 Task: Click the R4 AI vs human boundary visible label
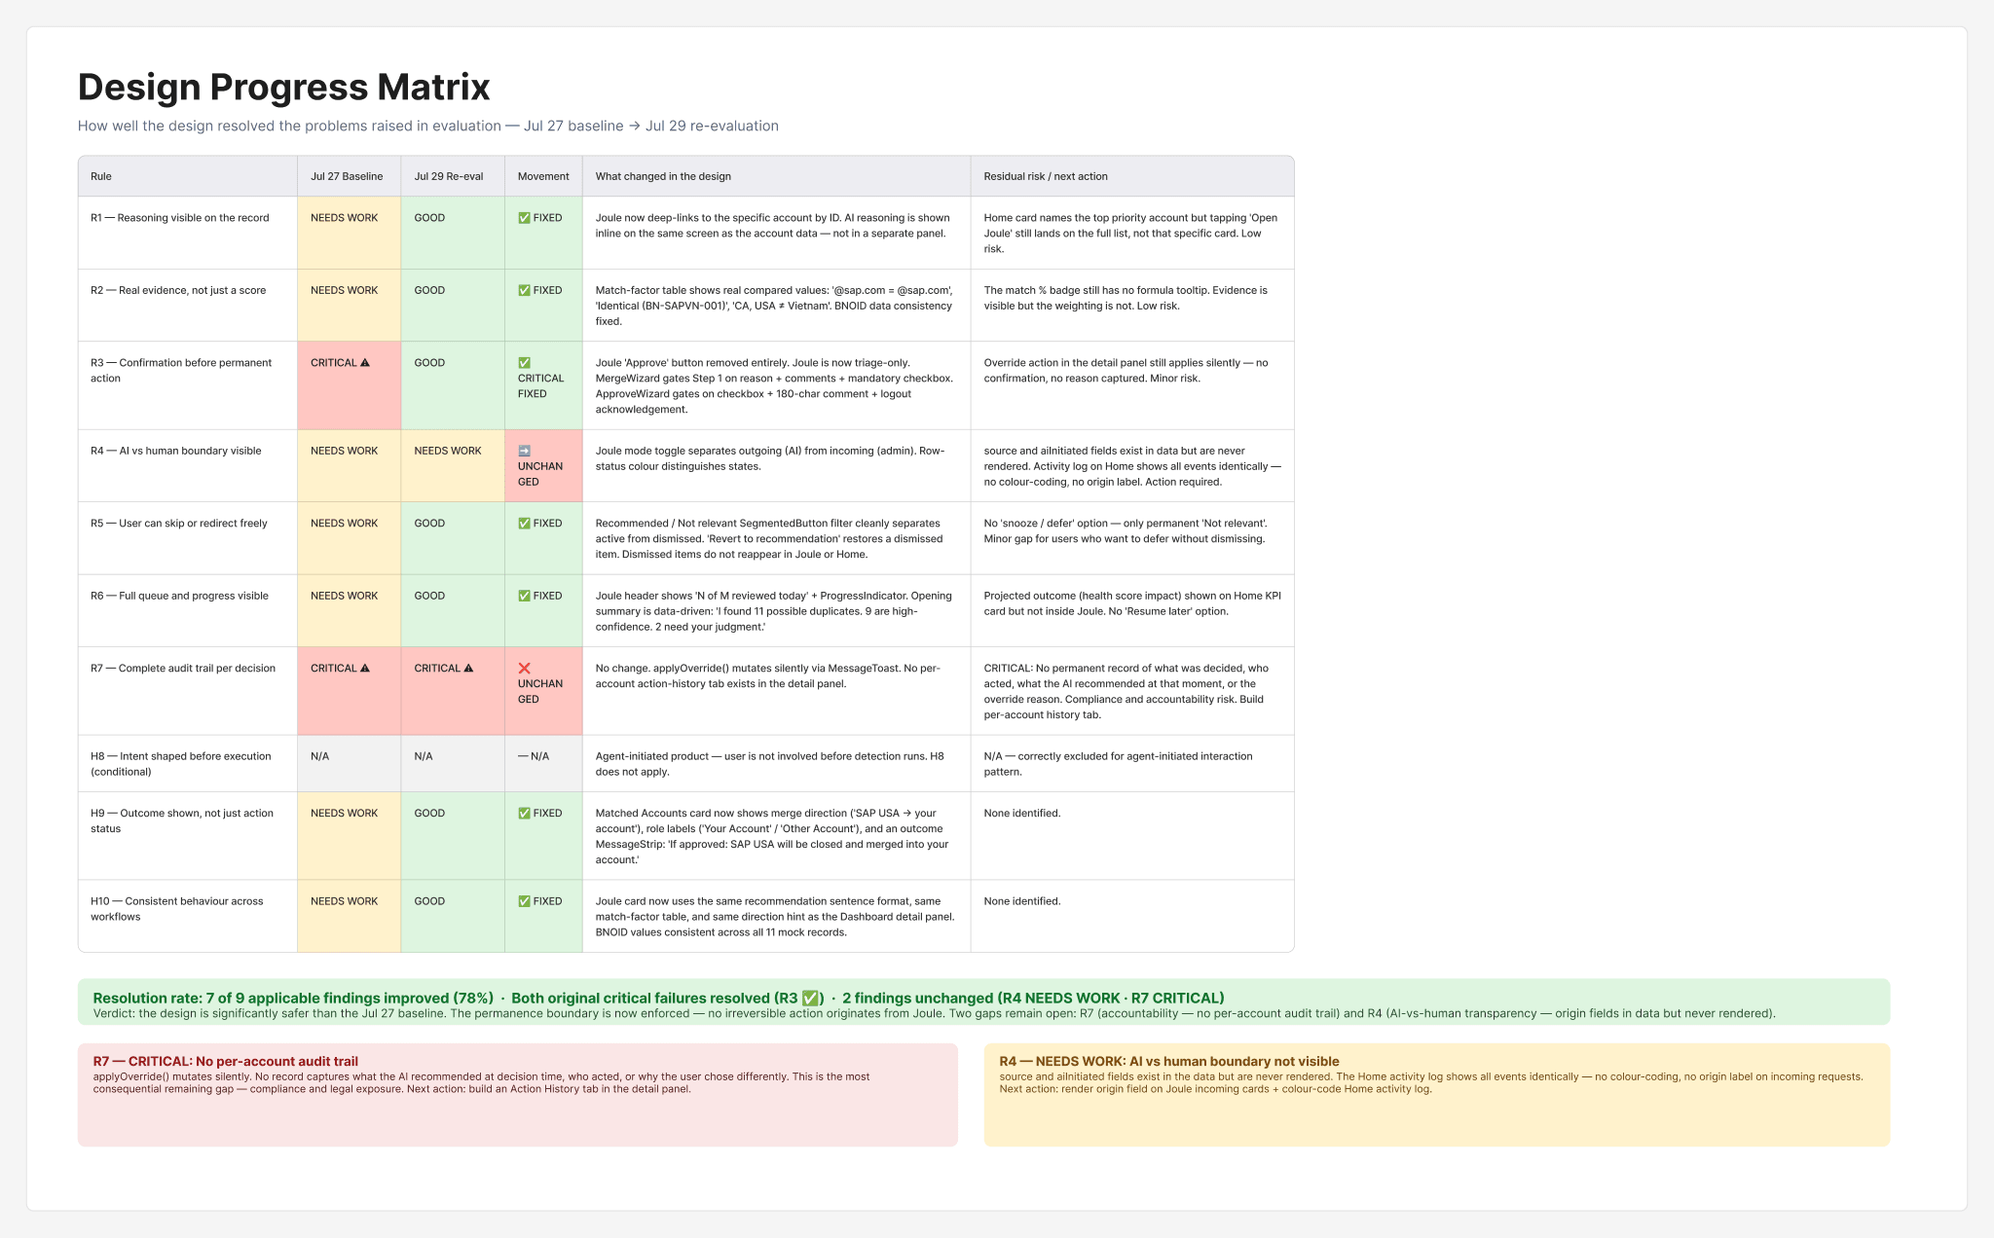(x=176, y=451)
